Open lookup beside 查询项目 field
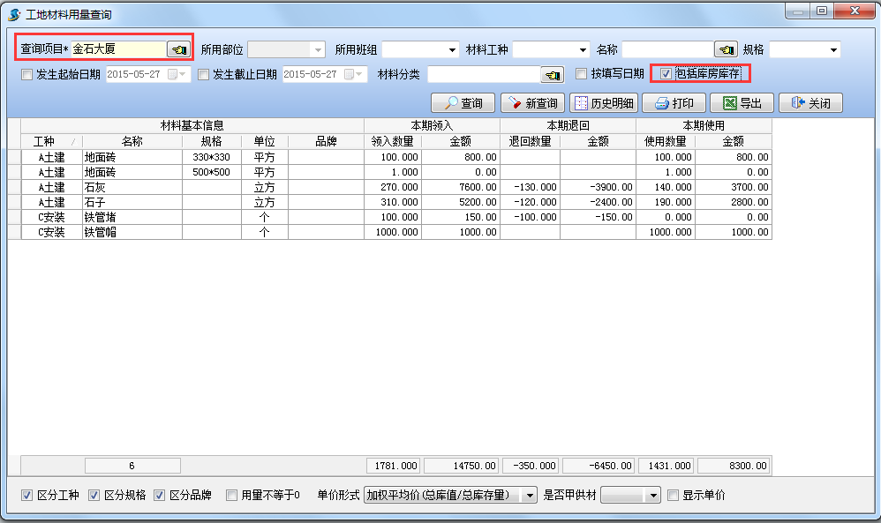 [177, 49]
